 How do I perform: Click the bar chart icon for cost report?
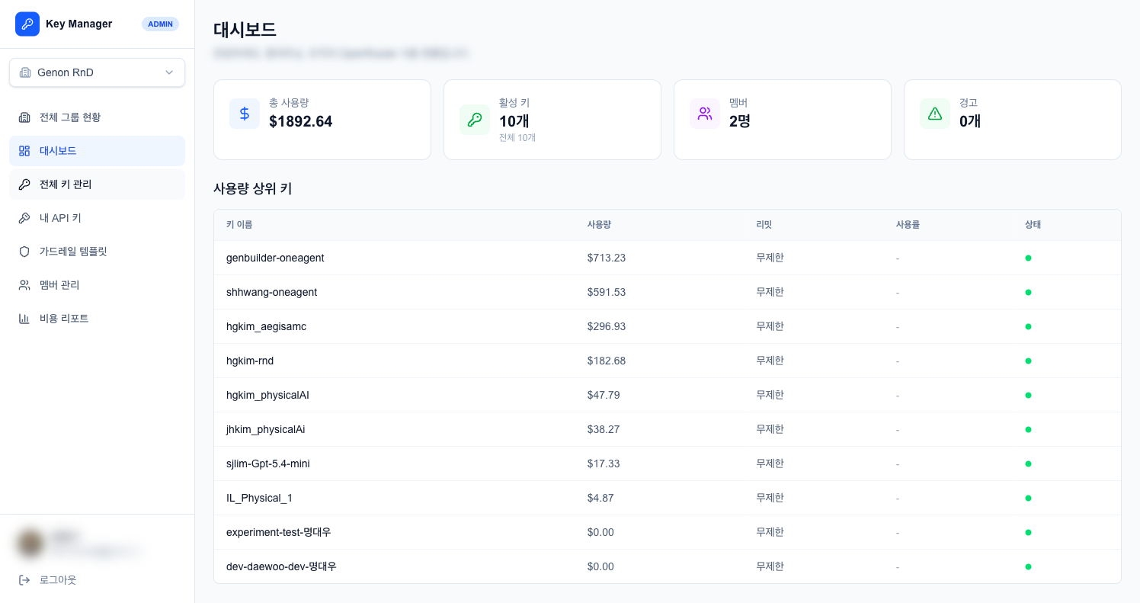point(24,319)
